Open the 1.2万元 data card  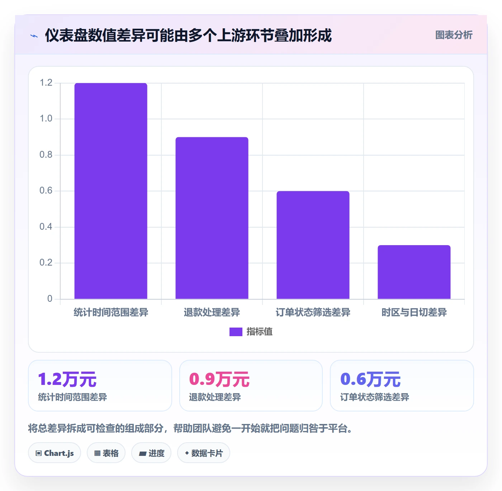pyautogui.click(x=100, y=386)
